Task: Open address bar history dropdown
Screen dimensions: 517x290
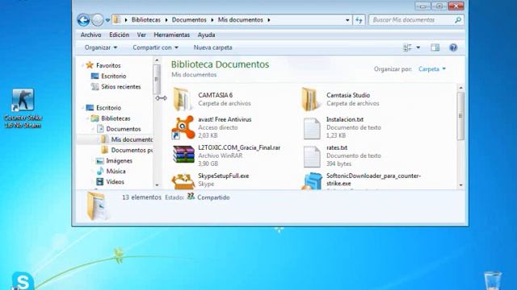Action: (347, 20)
